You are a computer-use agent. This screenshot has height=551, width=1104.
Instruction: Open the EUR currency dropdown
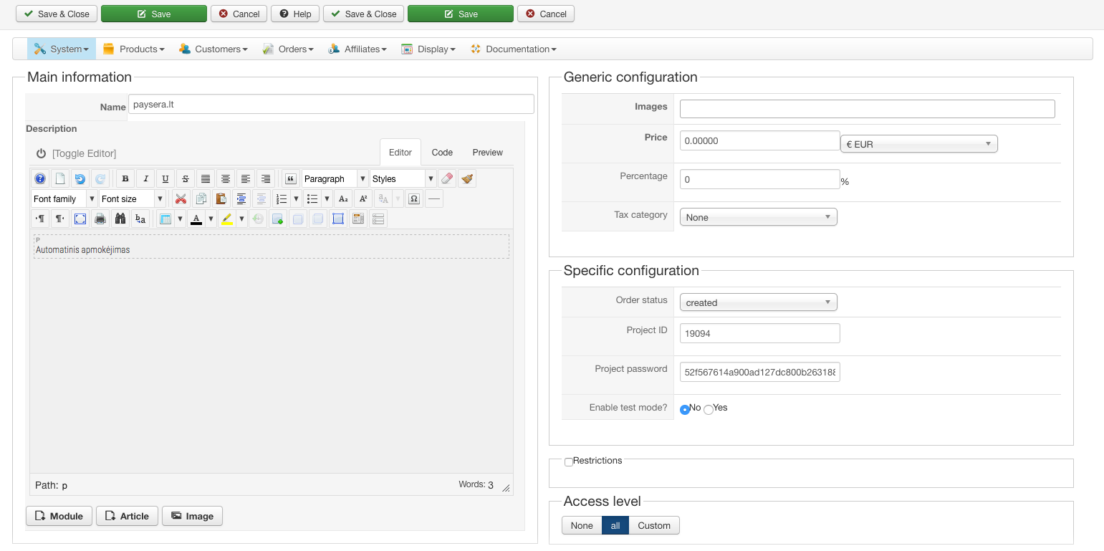tap(918, 144)
